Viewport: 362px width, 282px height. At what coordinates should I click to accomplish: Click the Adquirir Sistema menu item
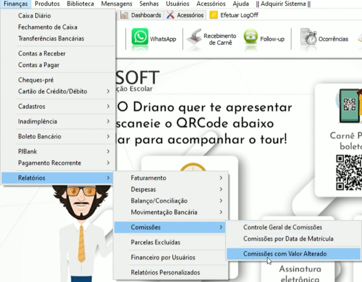(x=283, y=4)
